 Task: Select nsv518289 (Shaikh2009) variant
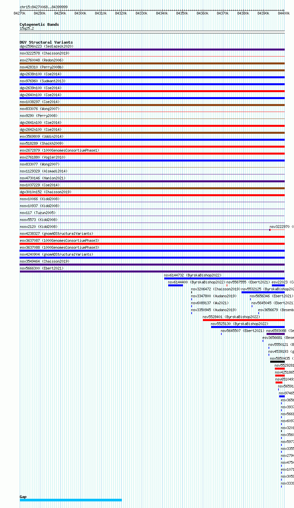(42, 143)
